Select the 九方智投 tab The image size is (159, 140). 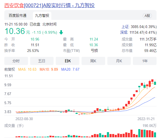[42, 15]
